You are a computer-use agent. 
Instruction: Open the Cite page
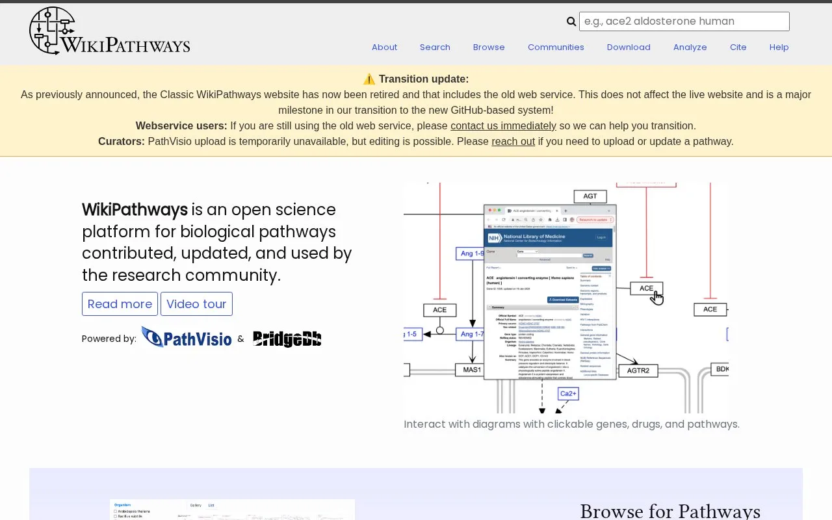click(x=738, y=47)
